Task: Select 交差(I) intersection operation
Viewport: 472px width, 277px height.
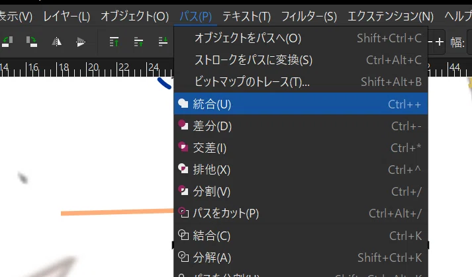Action: coord(301,148)
